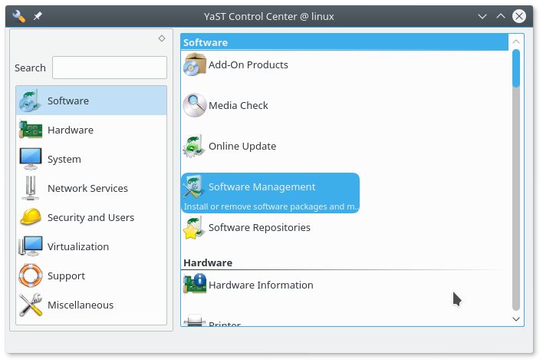
Task: Click the Hardware Information card icon
Action: point(195,285)
